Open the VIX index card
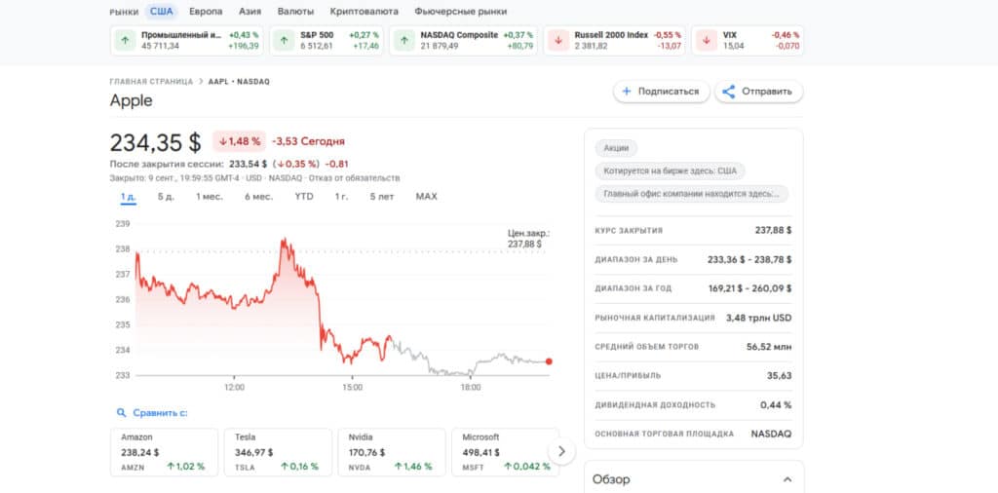998x493 pixels. coord(748,41)
